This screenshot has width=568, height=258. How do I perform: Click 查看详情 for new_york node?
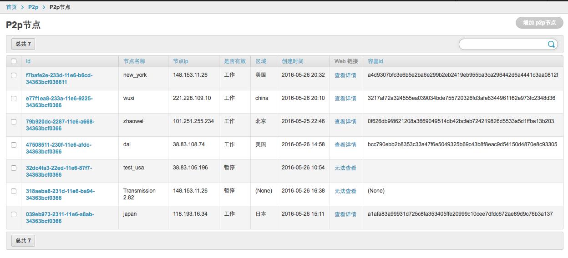tap(345, 75)
